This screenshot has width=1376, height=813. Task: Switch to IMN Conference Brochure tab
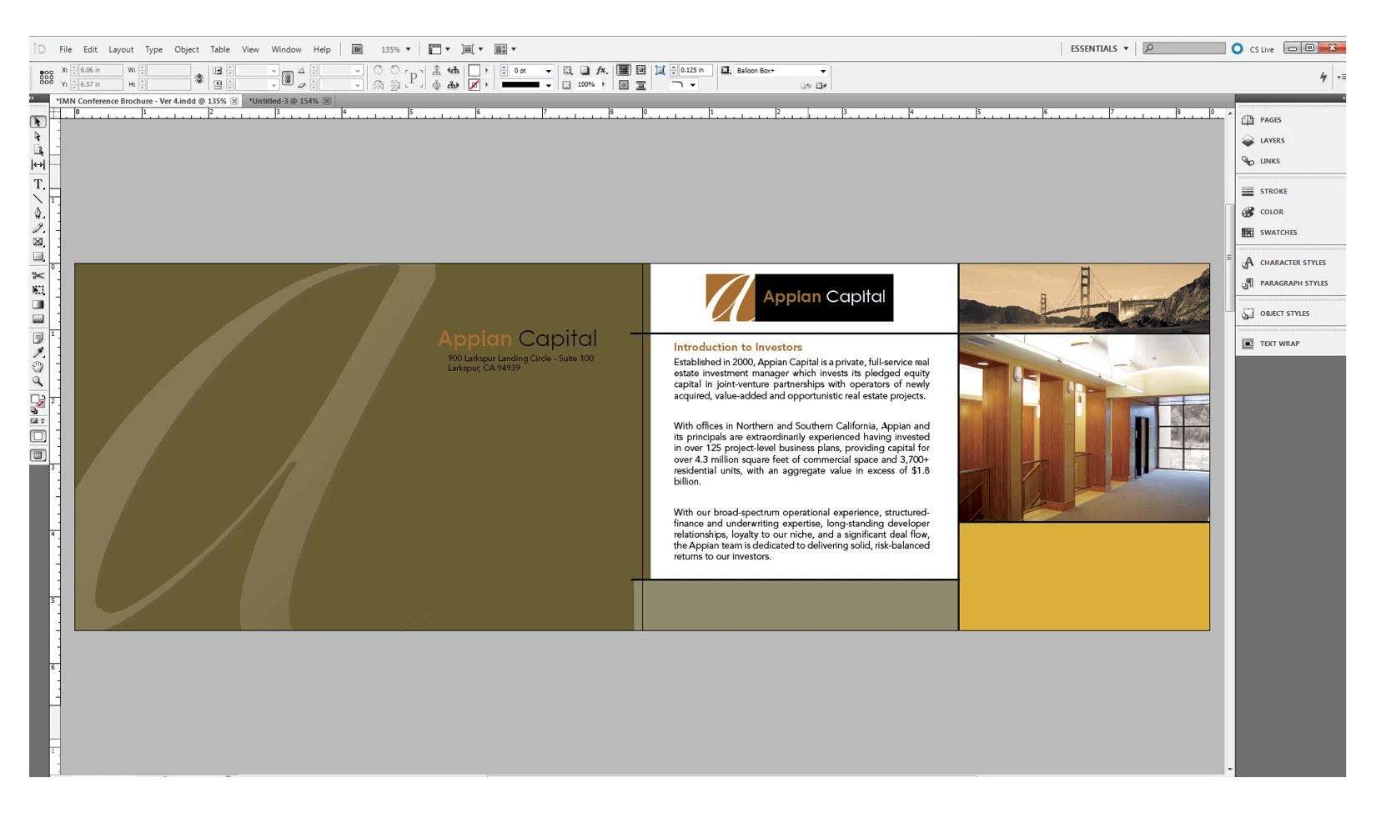(141, 101)
